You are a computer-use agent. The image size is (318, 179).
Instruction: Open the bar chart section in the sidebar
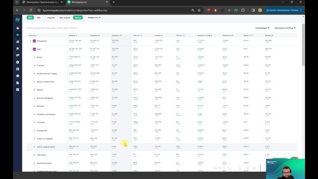pos(18,42)
